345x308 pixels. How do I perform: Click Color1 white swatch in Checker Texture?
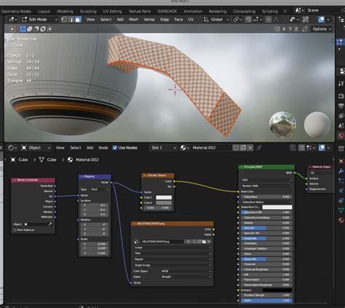[164, 197]
